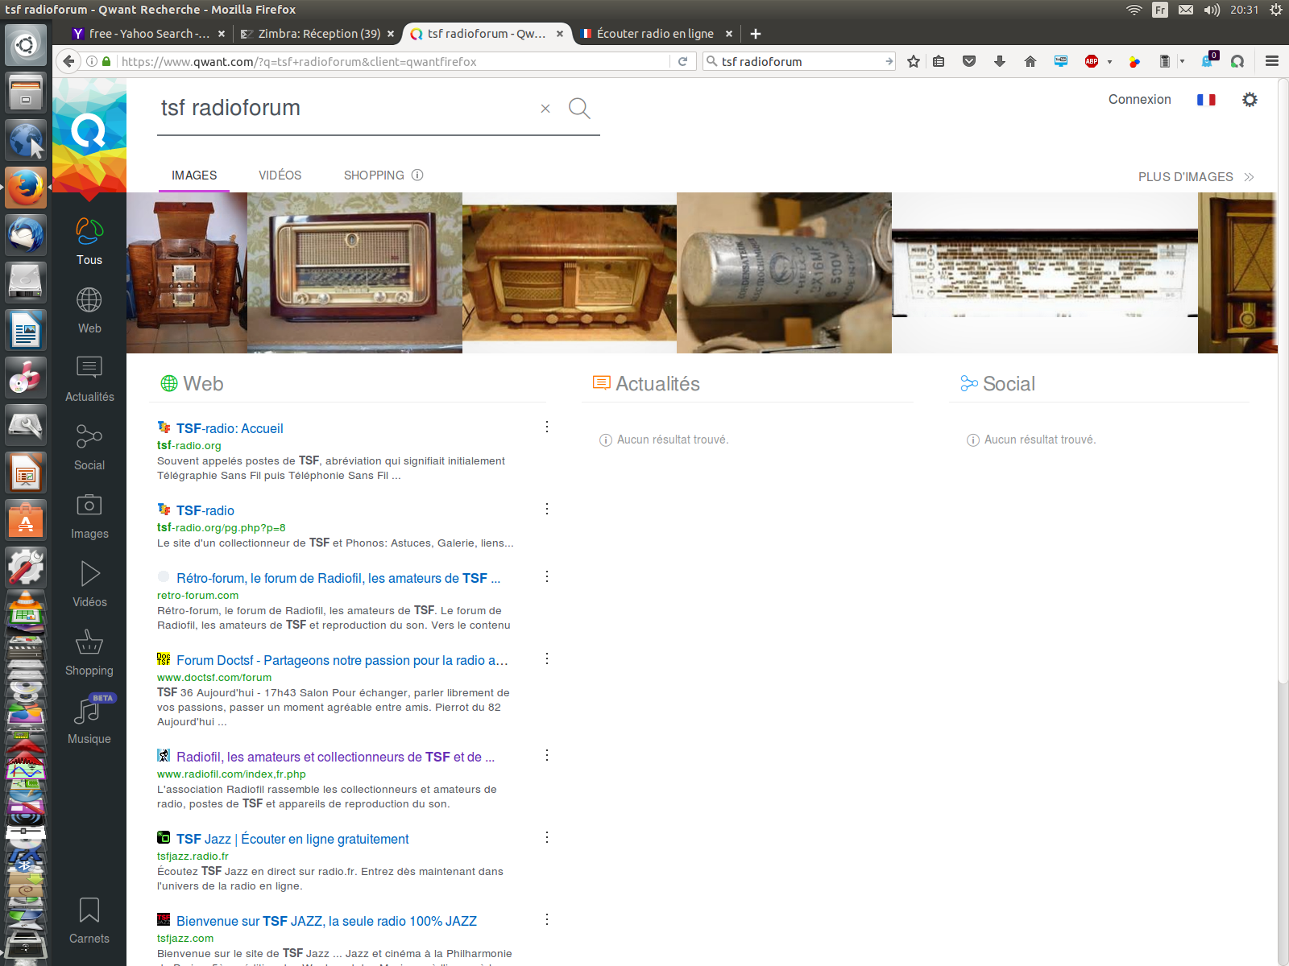
Task: Open Vidéos category in sidebar
Action: coord(89,584)
